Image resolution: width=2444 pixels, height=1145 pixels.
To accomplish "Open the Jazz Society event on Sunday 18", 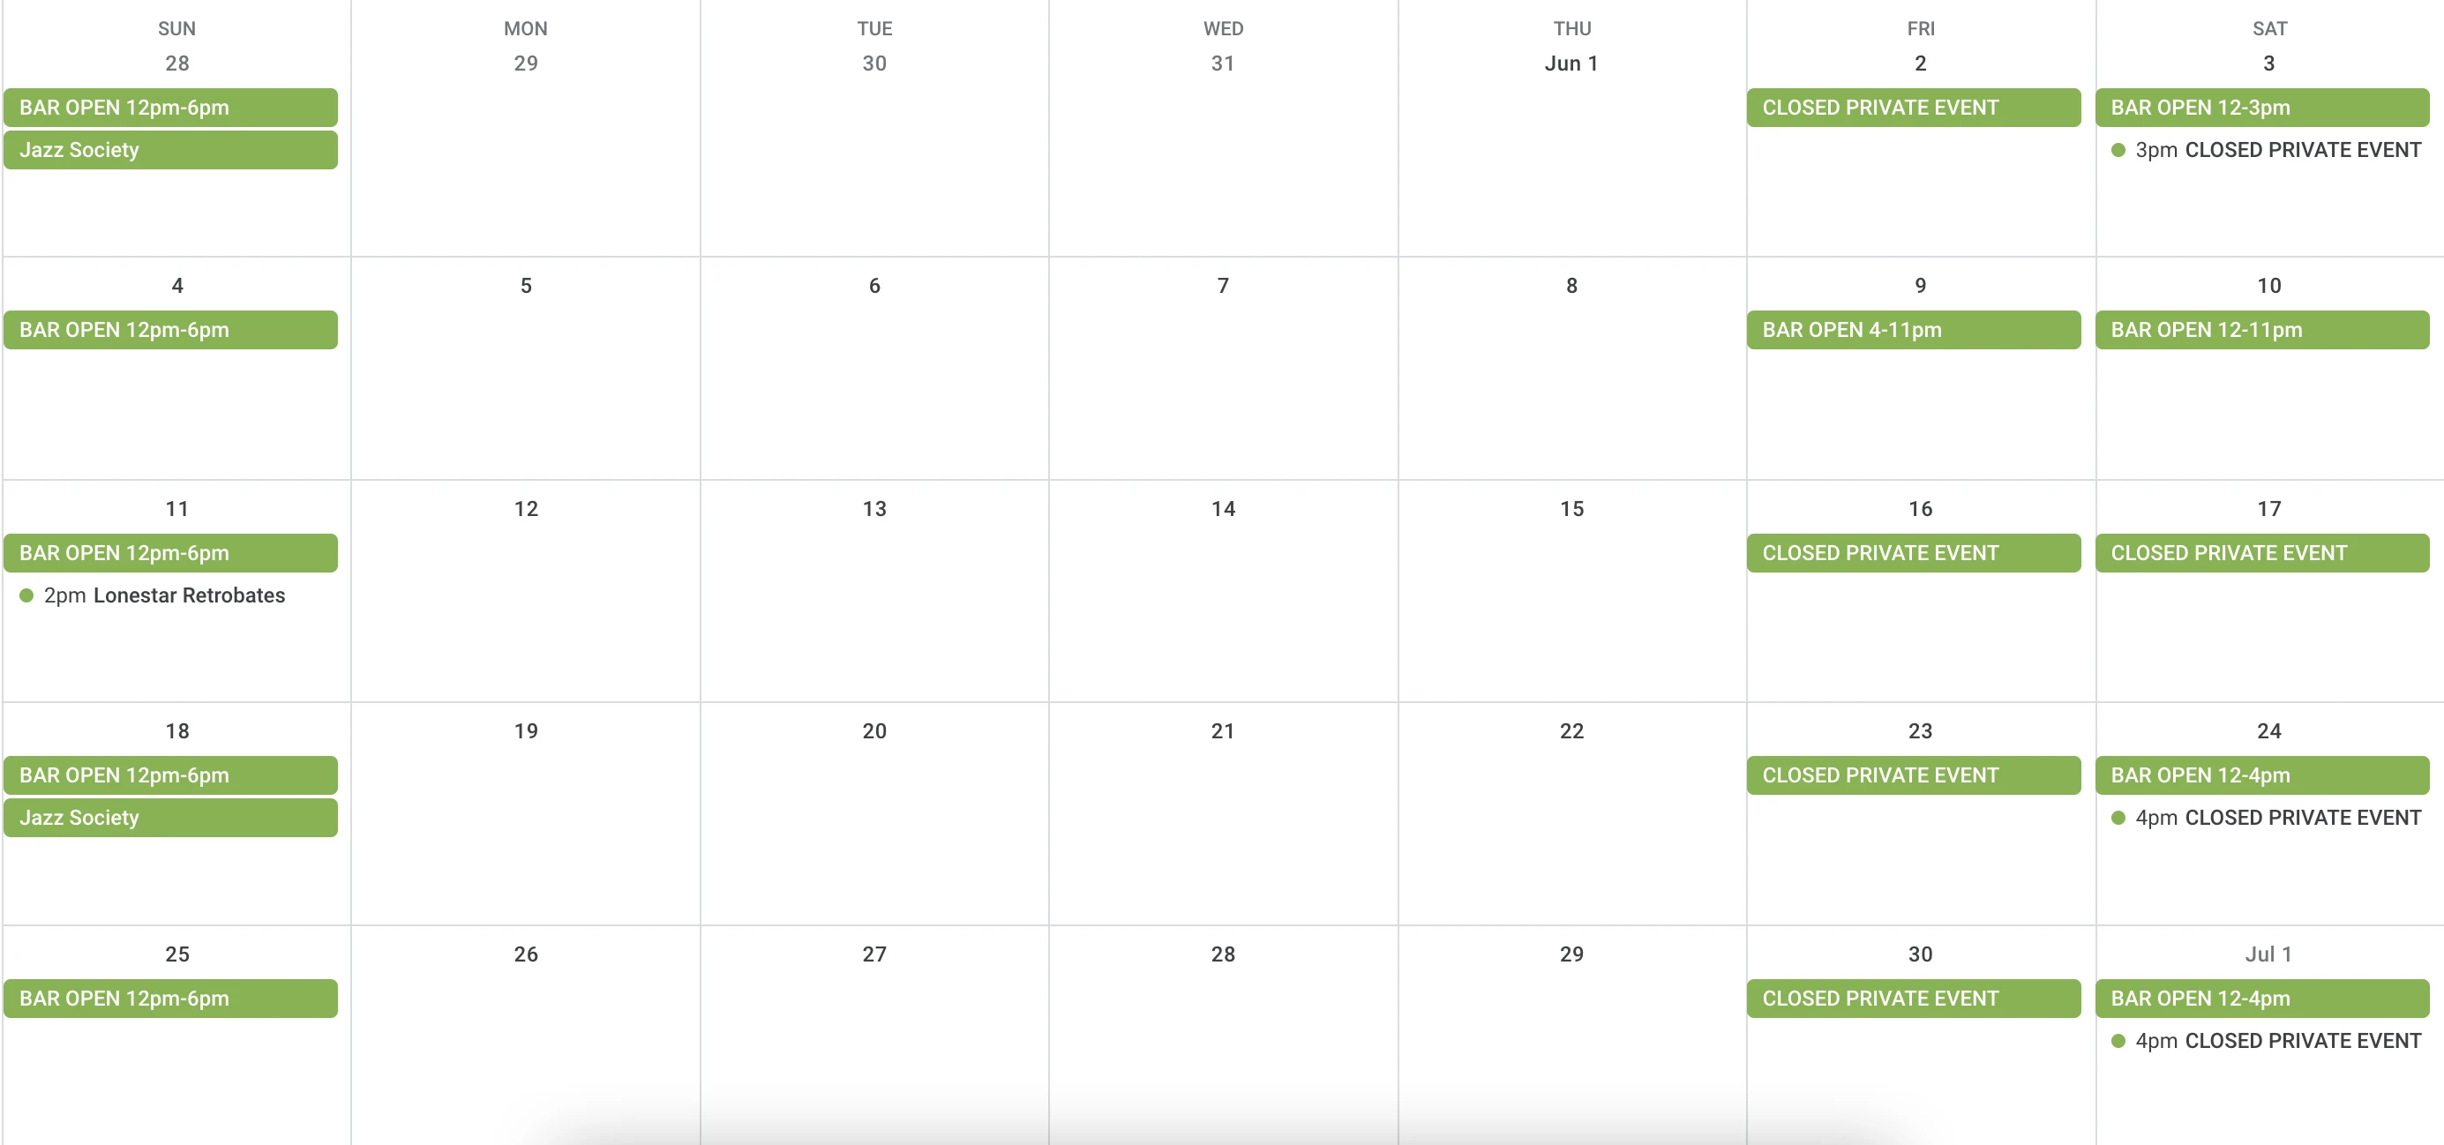I will (x=171, y=818).
